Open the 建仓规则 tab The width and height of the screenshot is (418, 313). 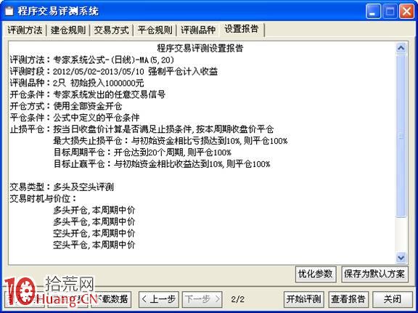pos(68,31)
